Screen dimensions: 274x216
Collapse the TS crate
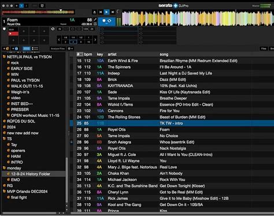(x=4, y=139)
